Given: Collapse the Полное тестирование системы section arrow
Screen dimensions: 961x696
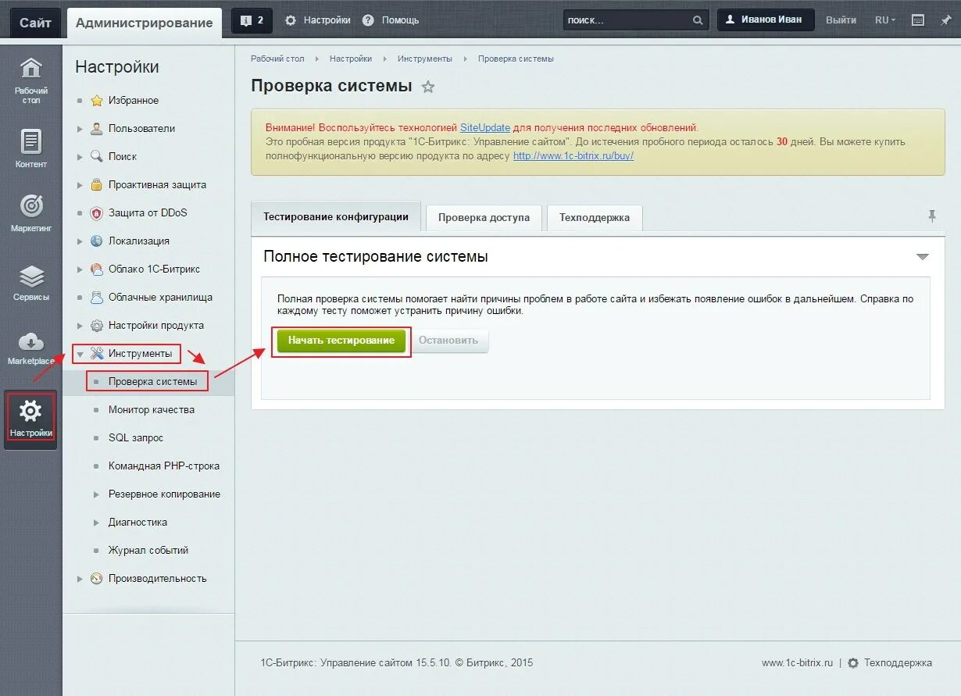Looking at the screenshot, I should click(x=922, y=257).
